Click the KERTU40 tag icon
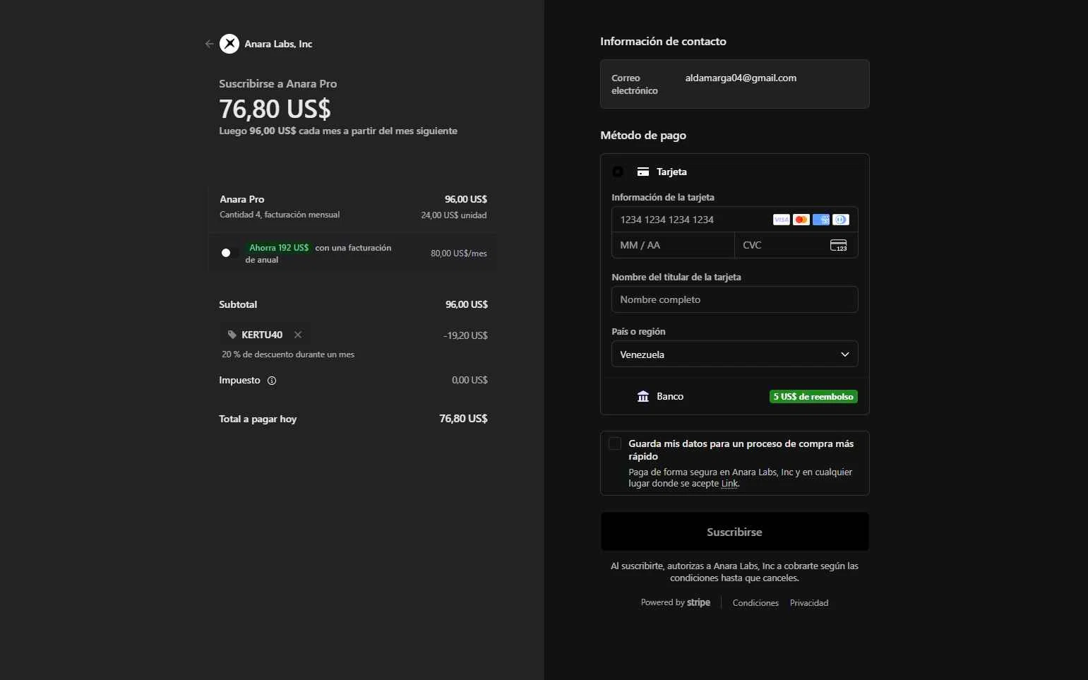The image size is (1088, 680). 232,335
